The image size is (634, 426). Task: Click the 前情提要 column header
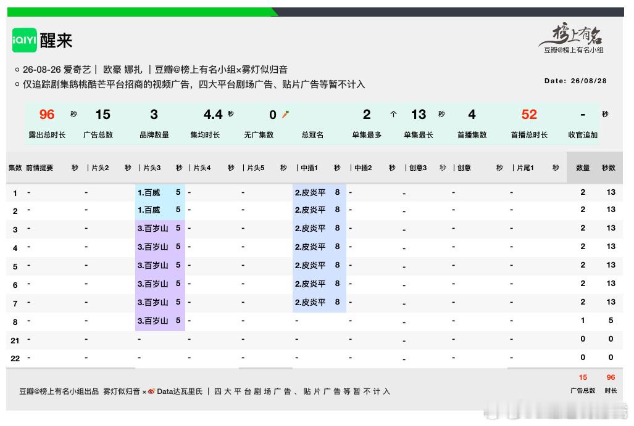[x=40, y=168]
